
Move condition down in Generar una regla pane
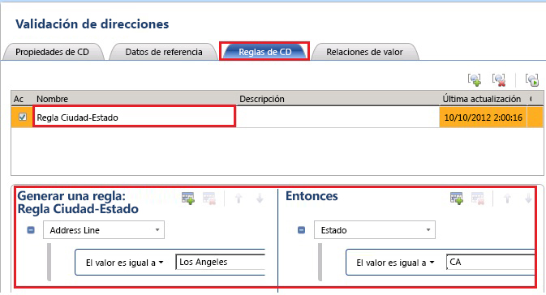260,199
